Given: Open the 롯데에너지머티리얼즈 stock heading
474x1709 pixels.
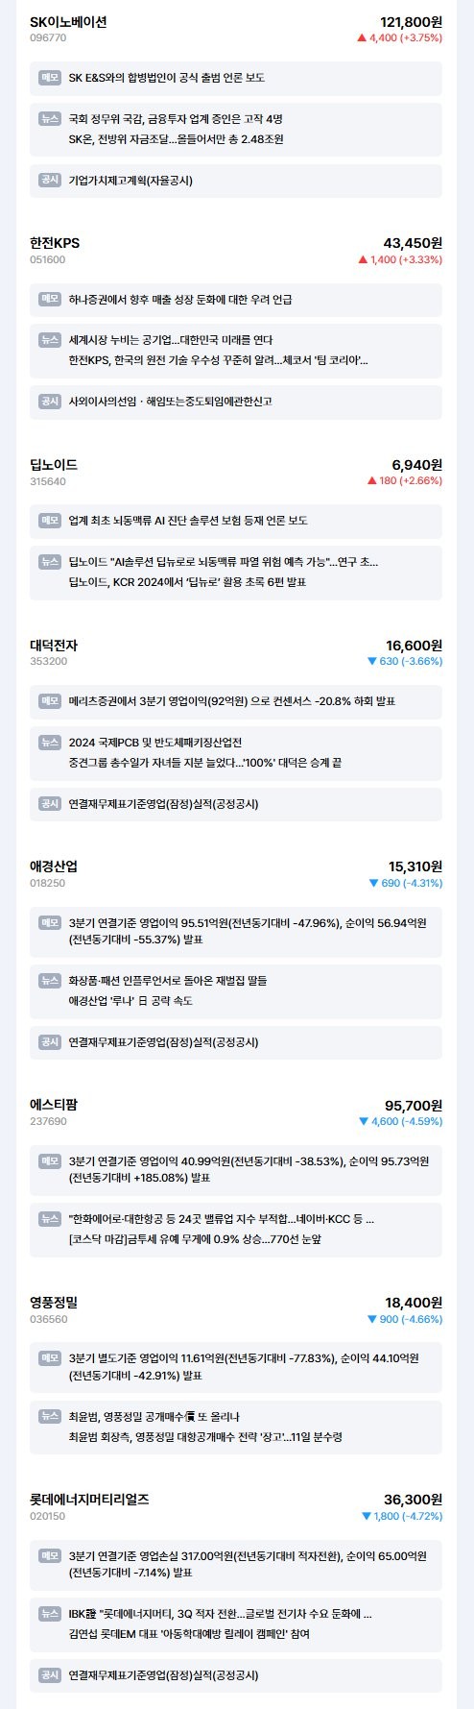Looking at the screenshot, I should pyautogui.click(x=89, y=1499).
